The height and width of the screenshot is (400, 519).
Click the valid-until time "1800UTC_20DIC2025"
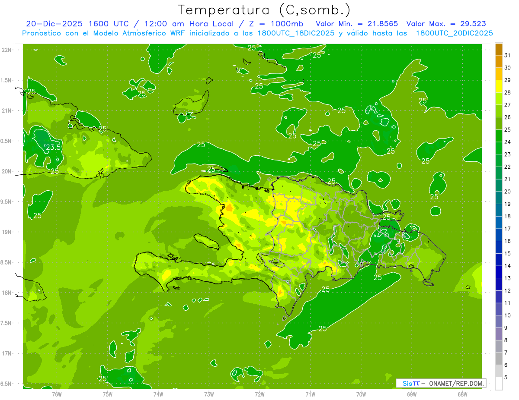coord(454,33)
